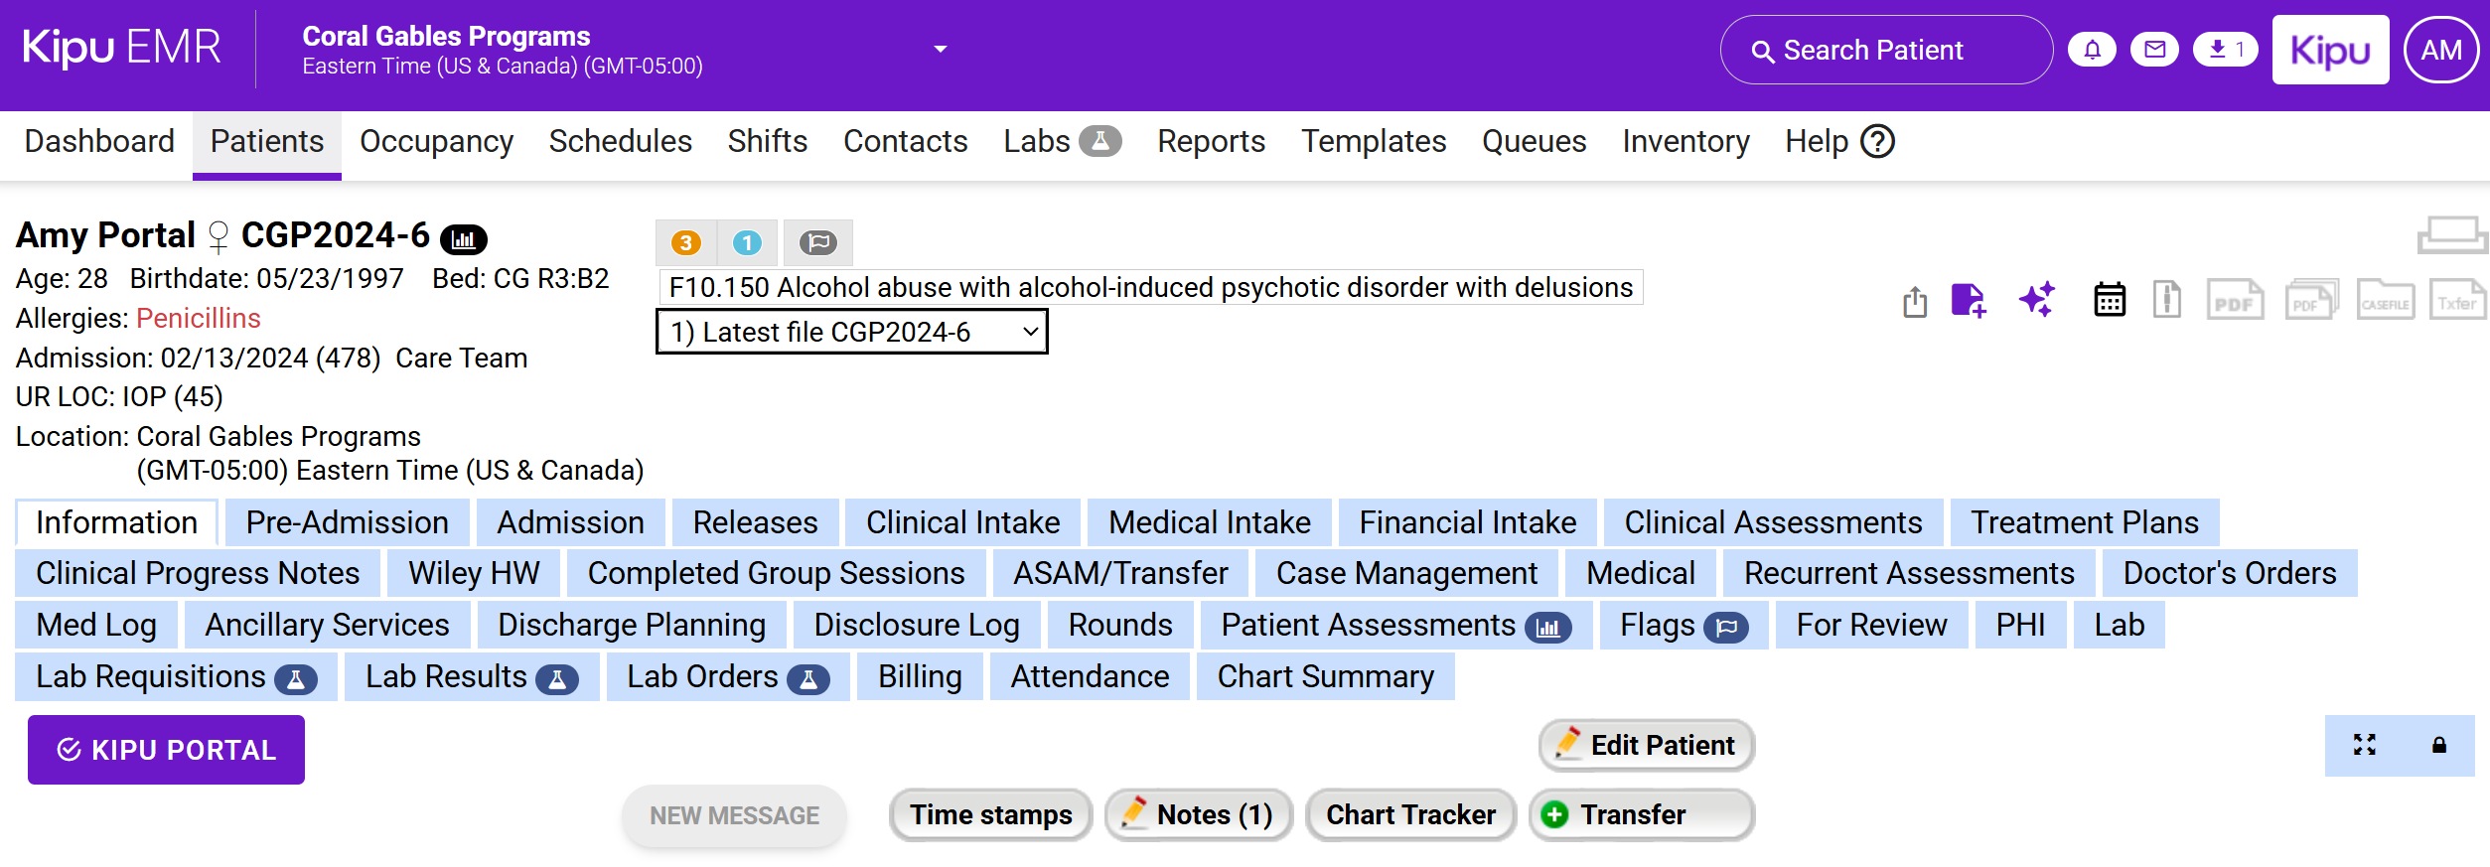Open the AM user avatar menu
The height and width of the screenshot is (867, 2490).
pos(2440,50)
